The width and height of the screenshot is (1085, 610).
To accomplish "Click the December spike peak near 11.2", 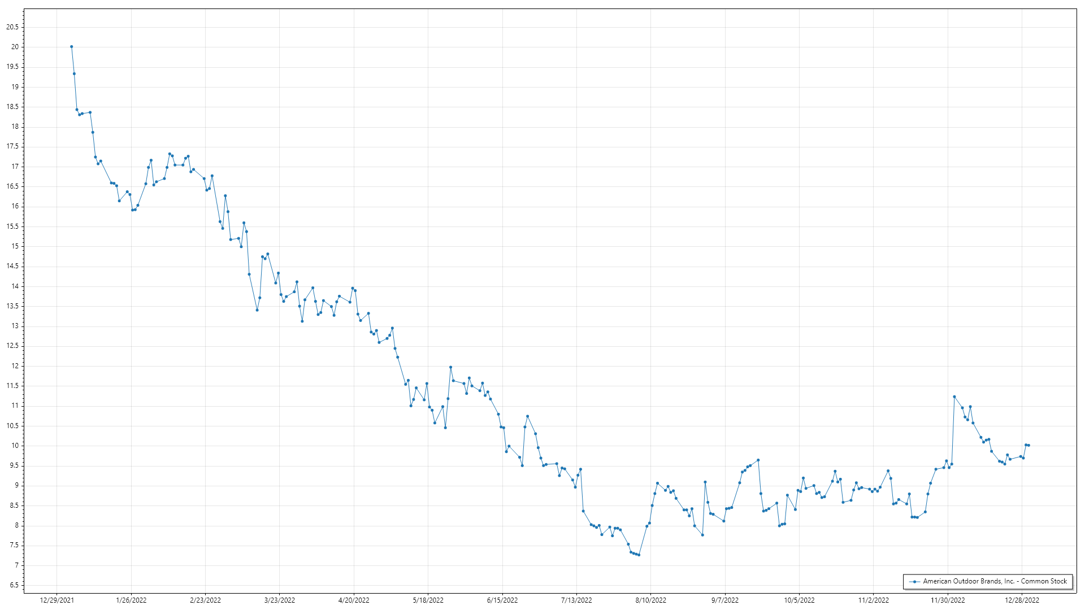I will [x=954, y=396].
